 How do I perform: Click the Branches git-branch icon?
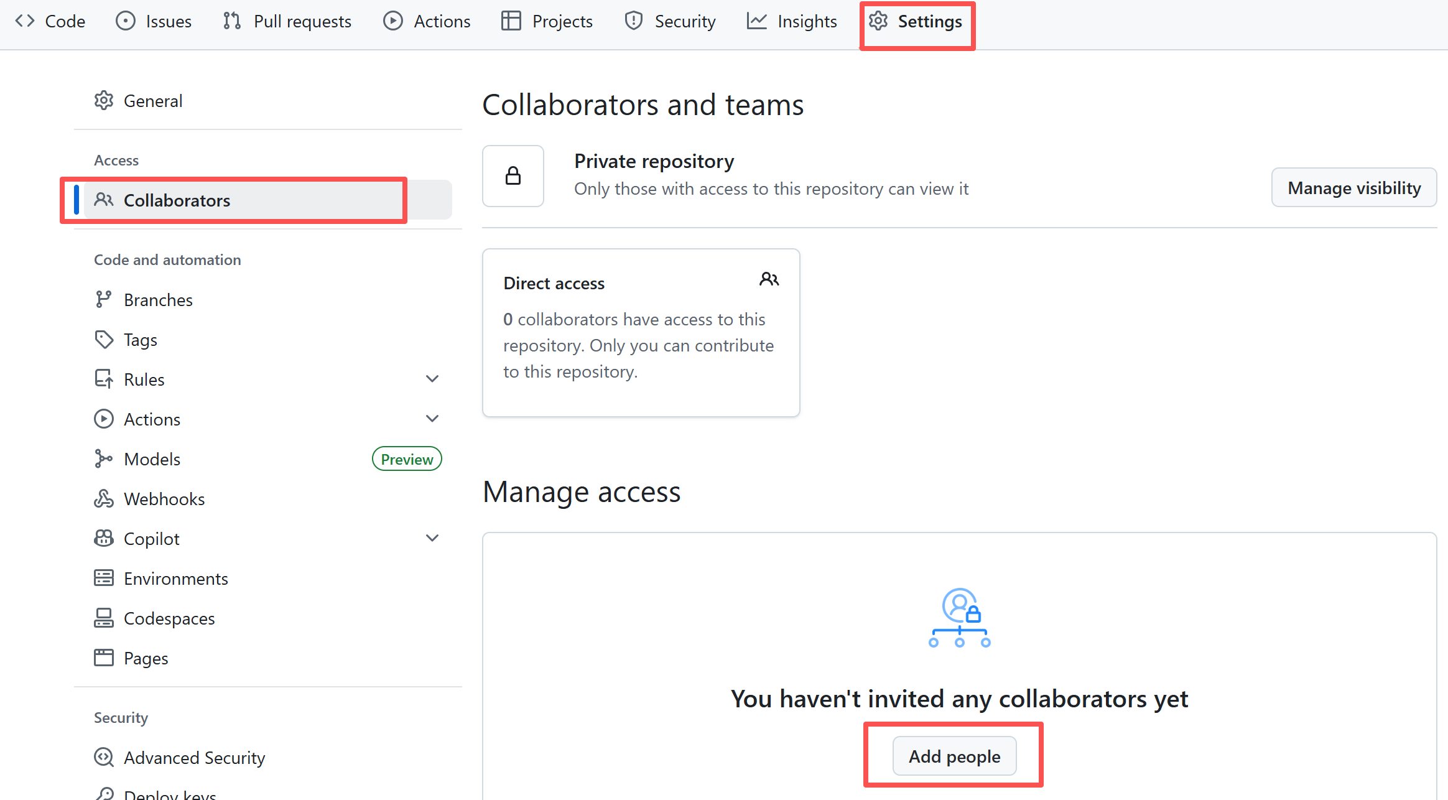coord(103,300)
